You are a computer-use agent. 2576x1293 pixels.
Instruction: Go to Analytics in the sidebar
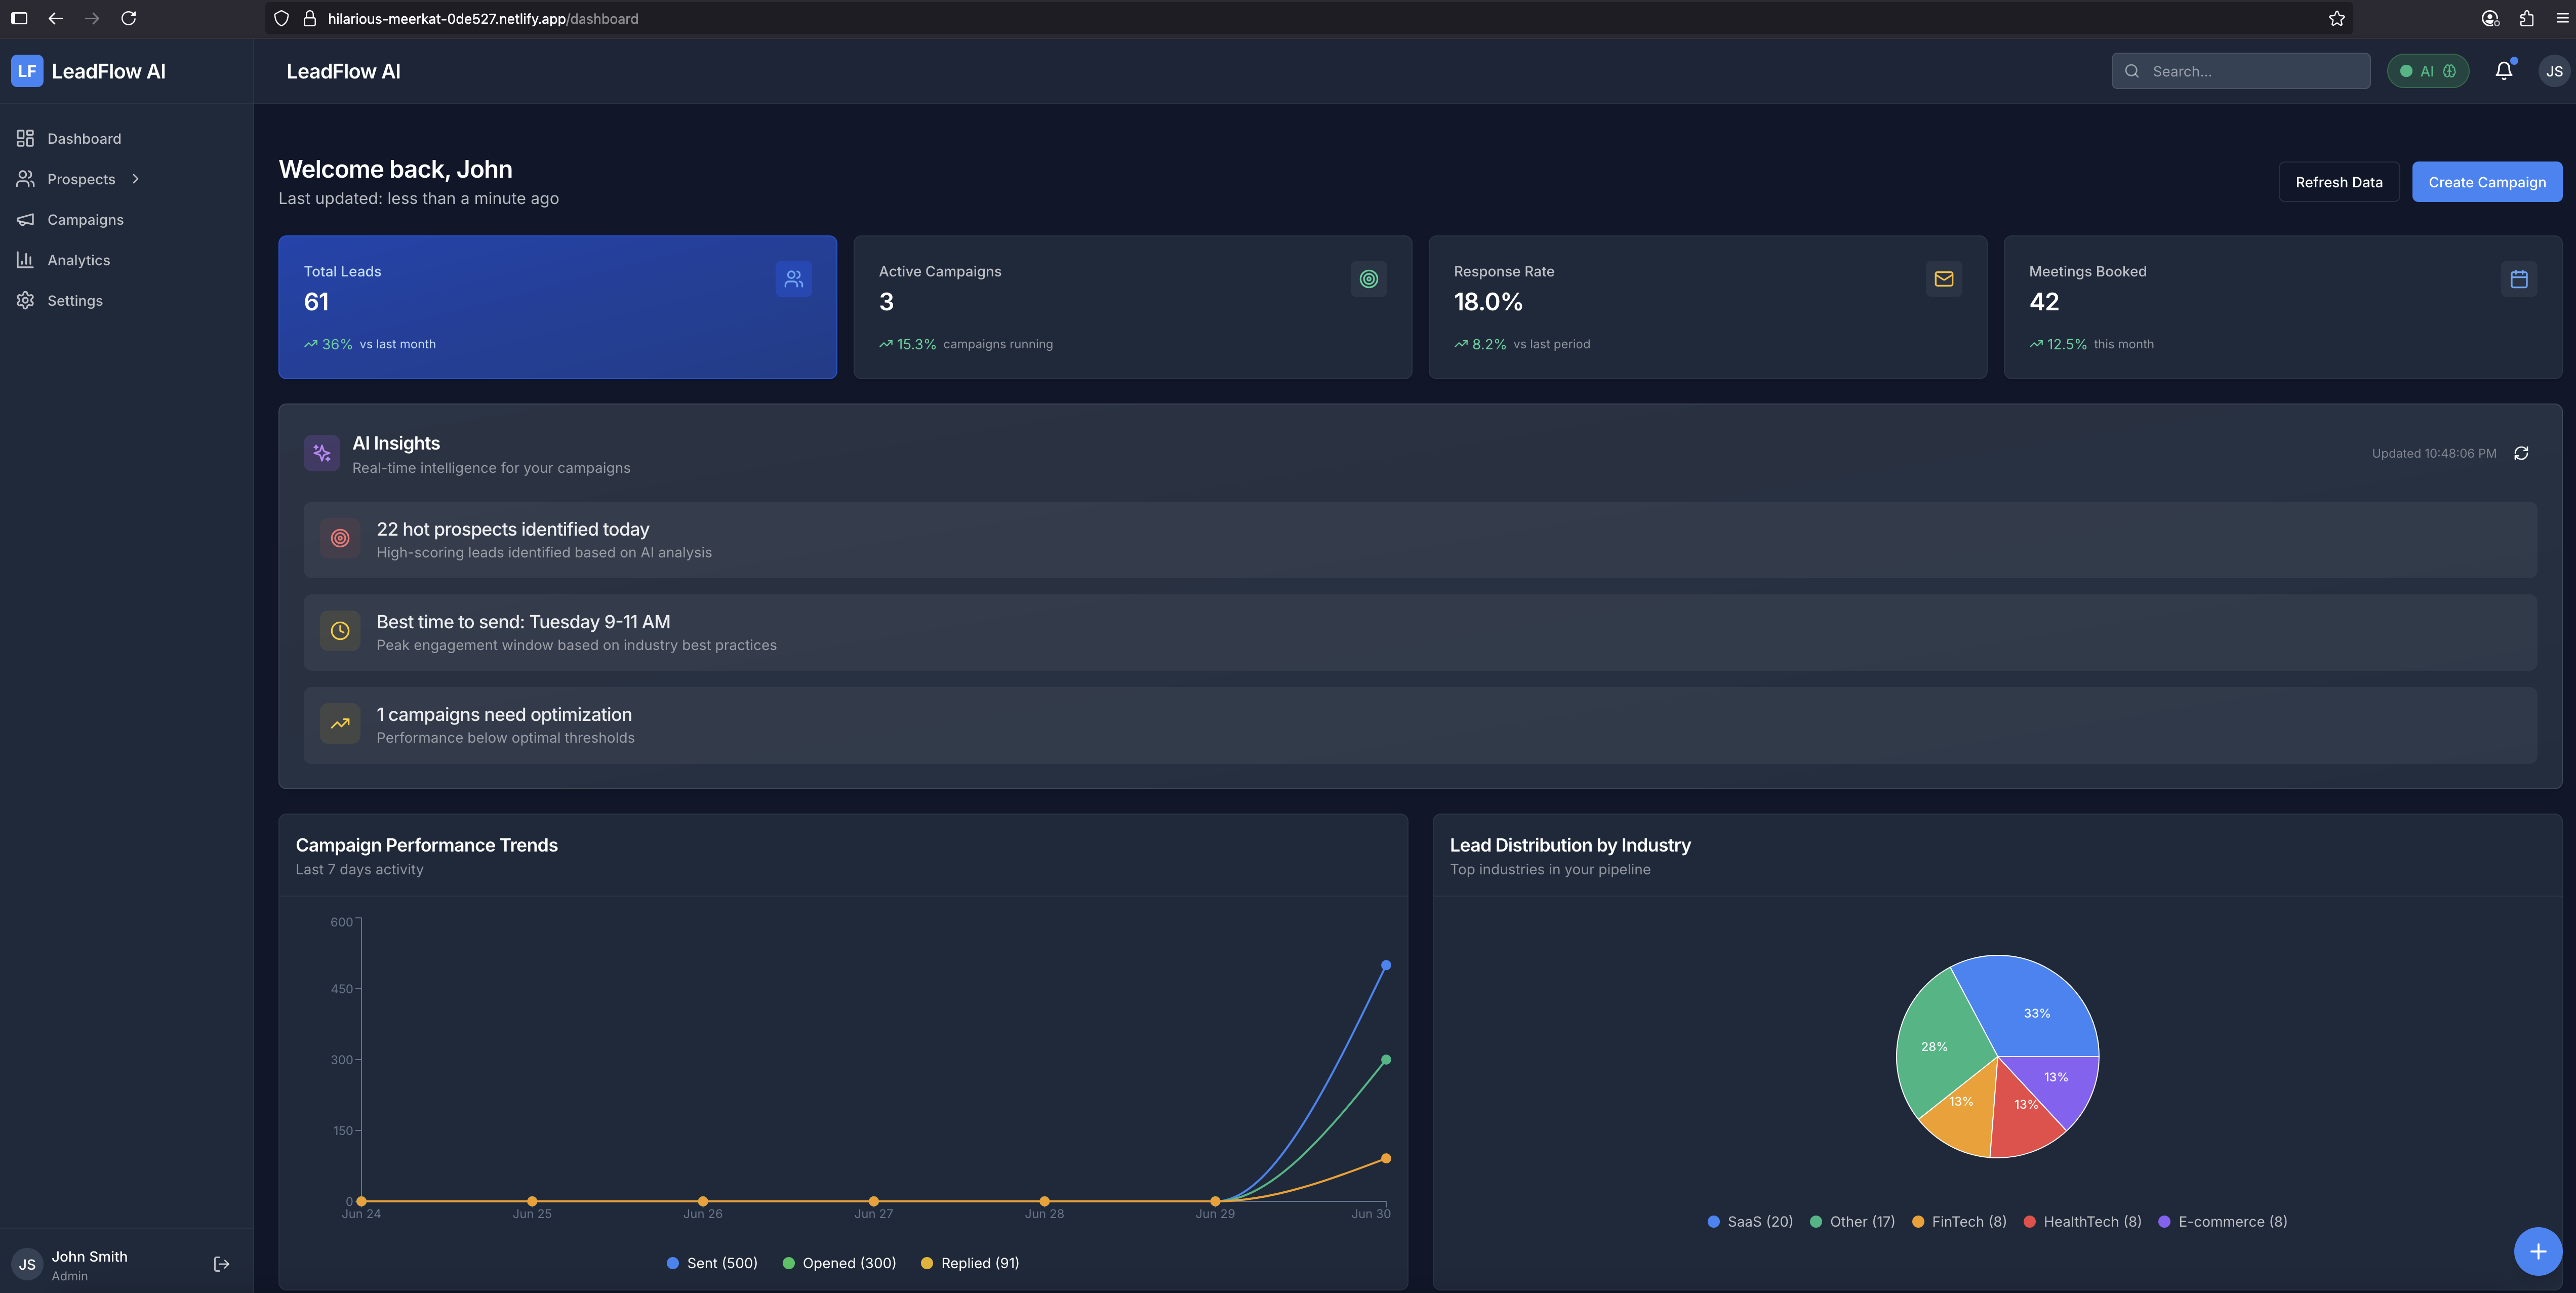[78, 260]
